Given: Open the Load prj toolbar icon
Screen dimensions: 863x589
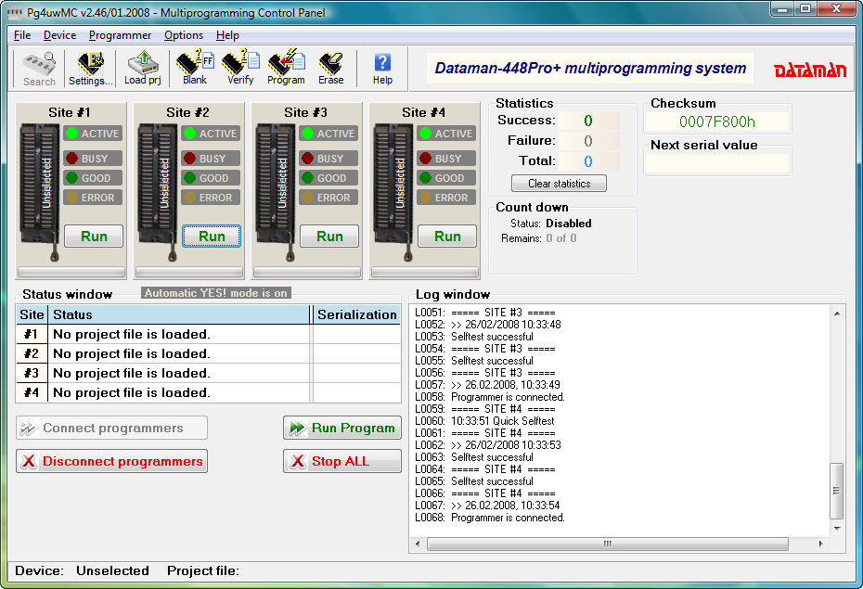Looking at the screenshot, I should click(143, 69).
